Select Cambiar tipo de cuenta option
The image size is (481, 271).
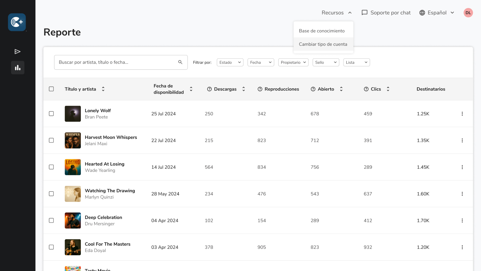323,44
